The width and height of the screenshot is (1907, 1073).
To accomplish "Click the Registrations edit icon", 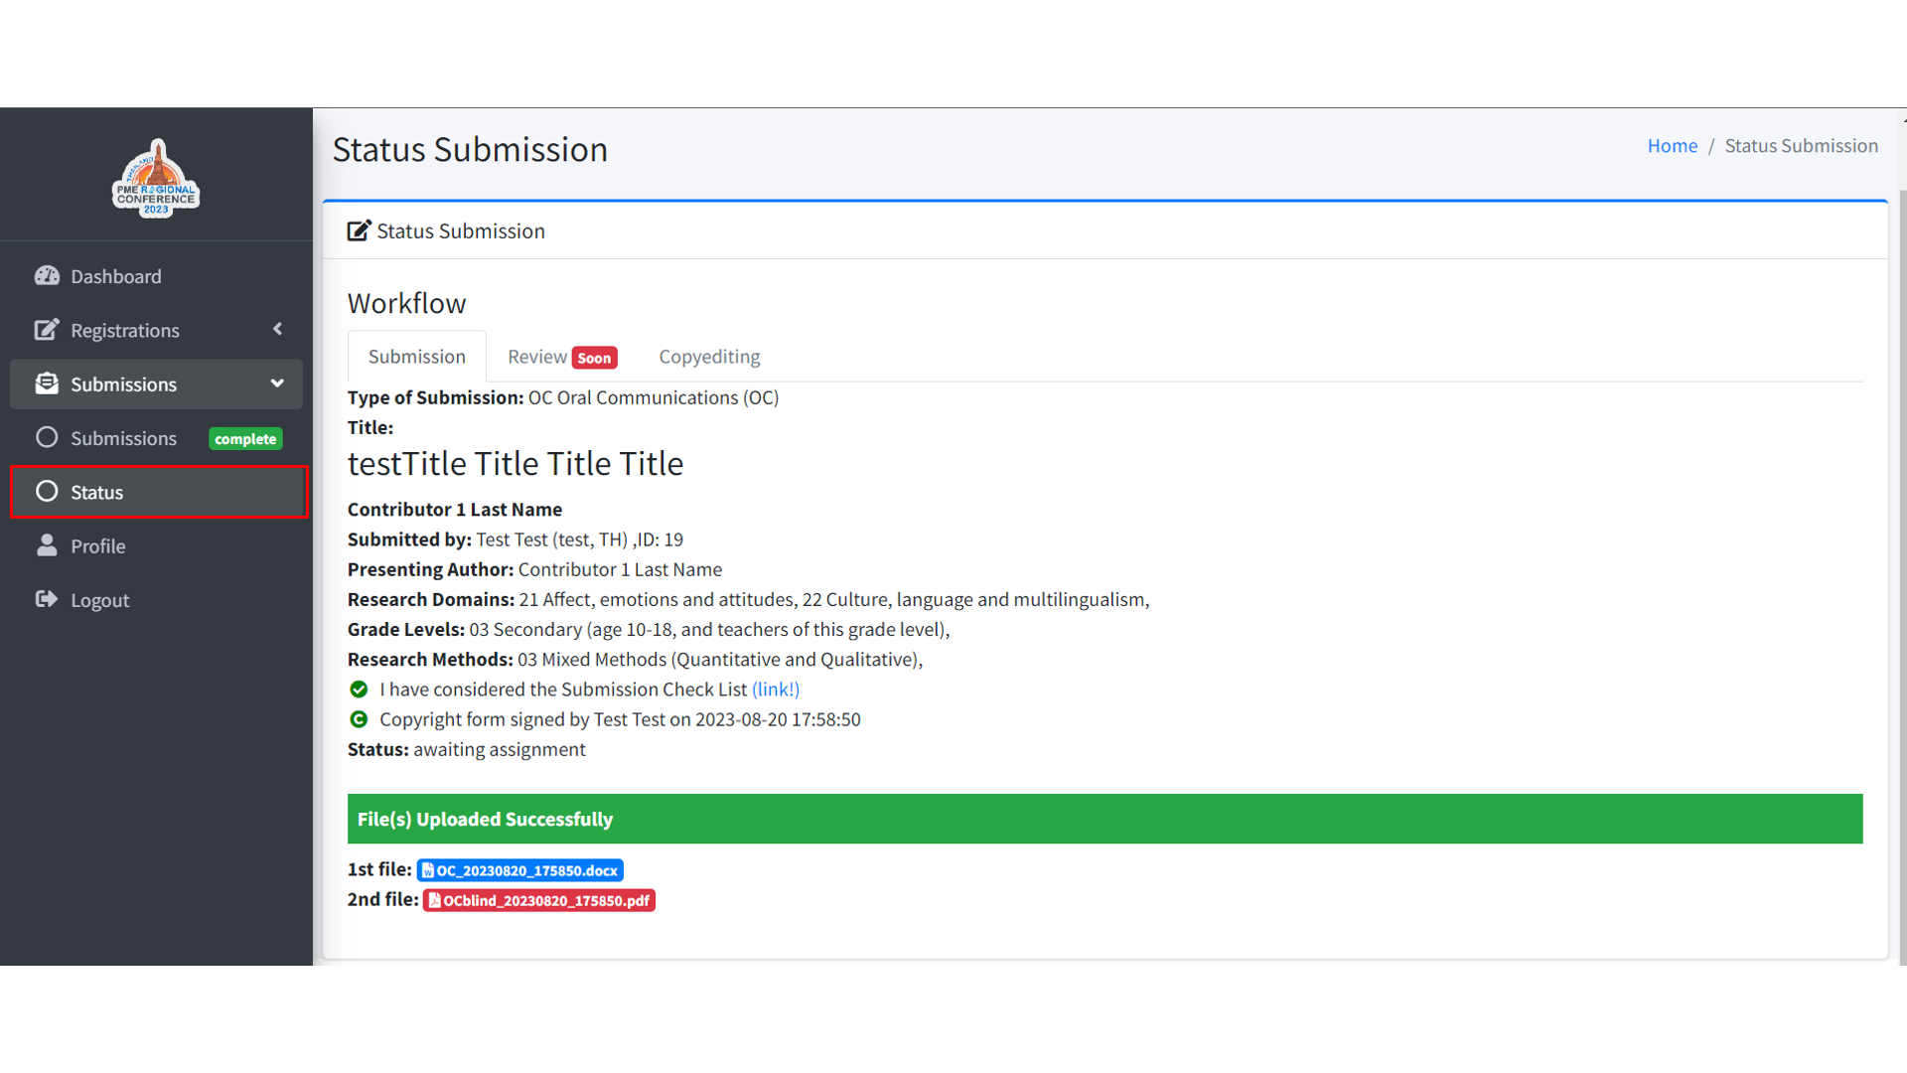I will click(47, 330).
